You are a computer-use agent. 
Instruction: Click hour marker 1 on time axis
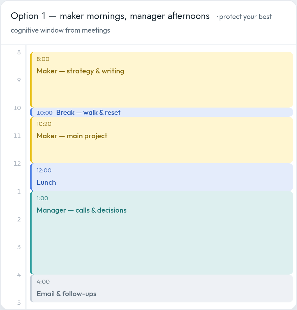tap(19, 191)
